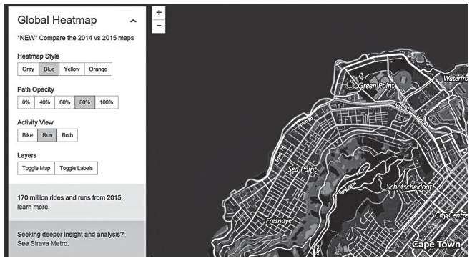Follow the learn more link

(x=33, y=207)
